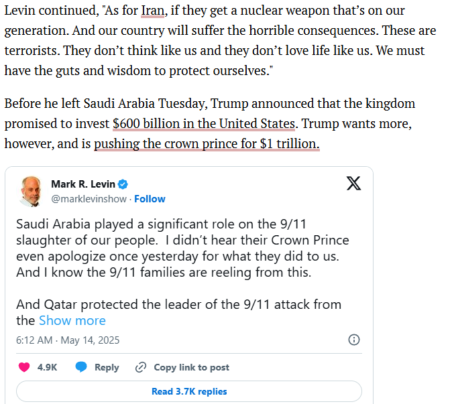Follow the @marklevinshow account
This screenshot has width=450, height=404.
click(x=150, y=199)
